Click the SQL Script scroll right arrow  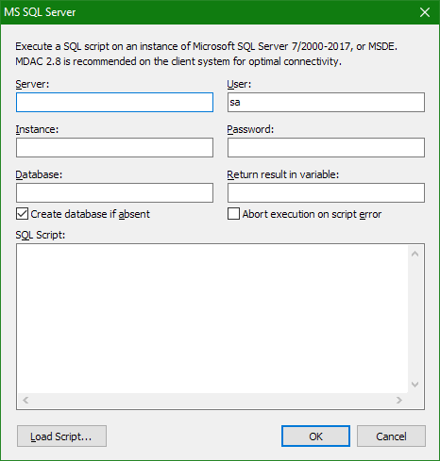(399, 400)
